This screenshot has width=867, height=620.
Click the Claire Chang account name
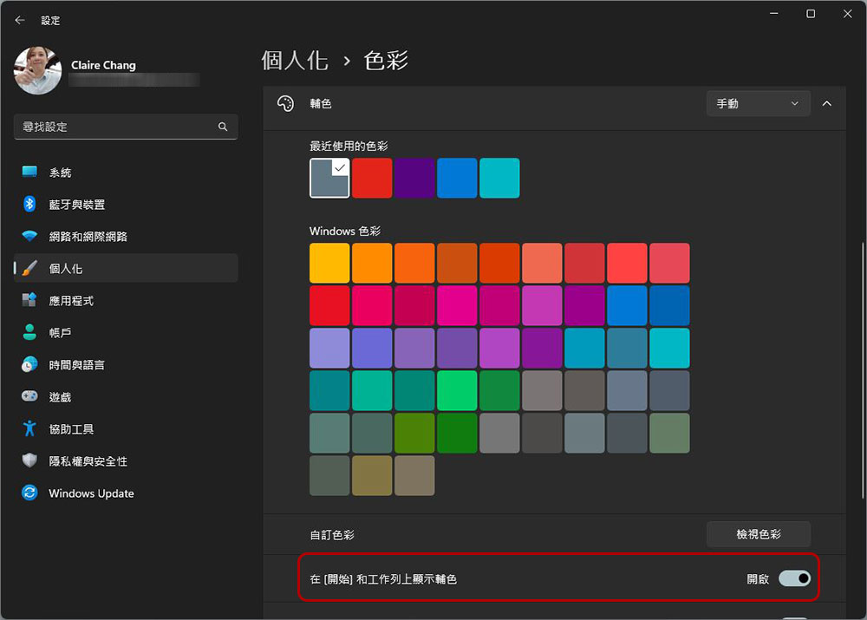point(103,65)
